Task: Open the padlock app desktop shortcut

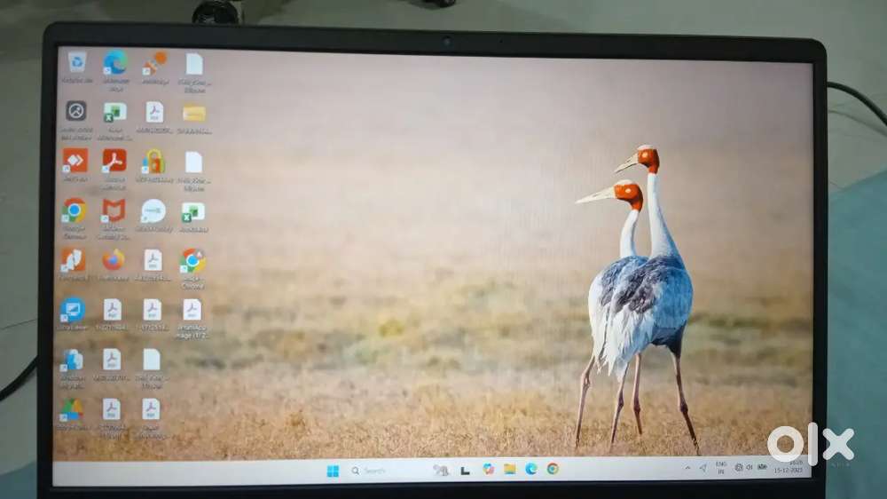Action: (x=153, y=162)
